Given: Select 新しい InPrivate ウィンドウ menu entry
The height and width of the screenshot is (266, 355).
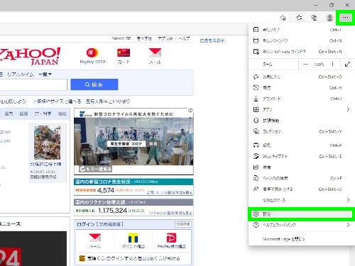Looking at the screenshot, I should [301, 52].
